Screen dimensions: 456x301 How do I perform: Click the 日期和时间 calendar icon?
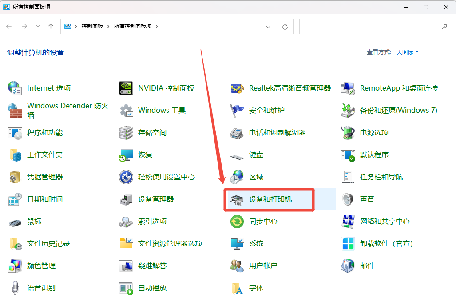15,199
